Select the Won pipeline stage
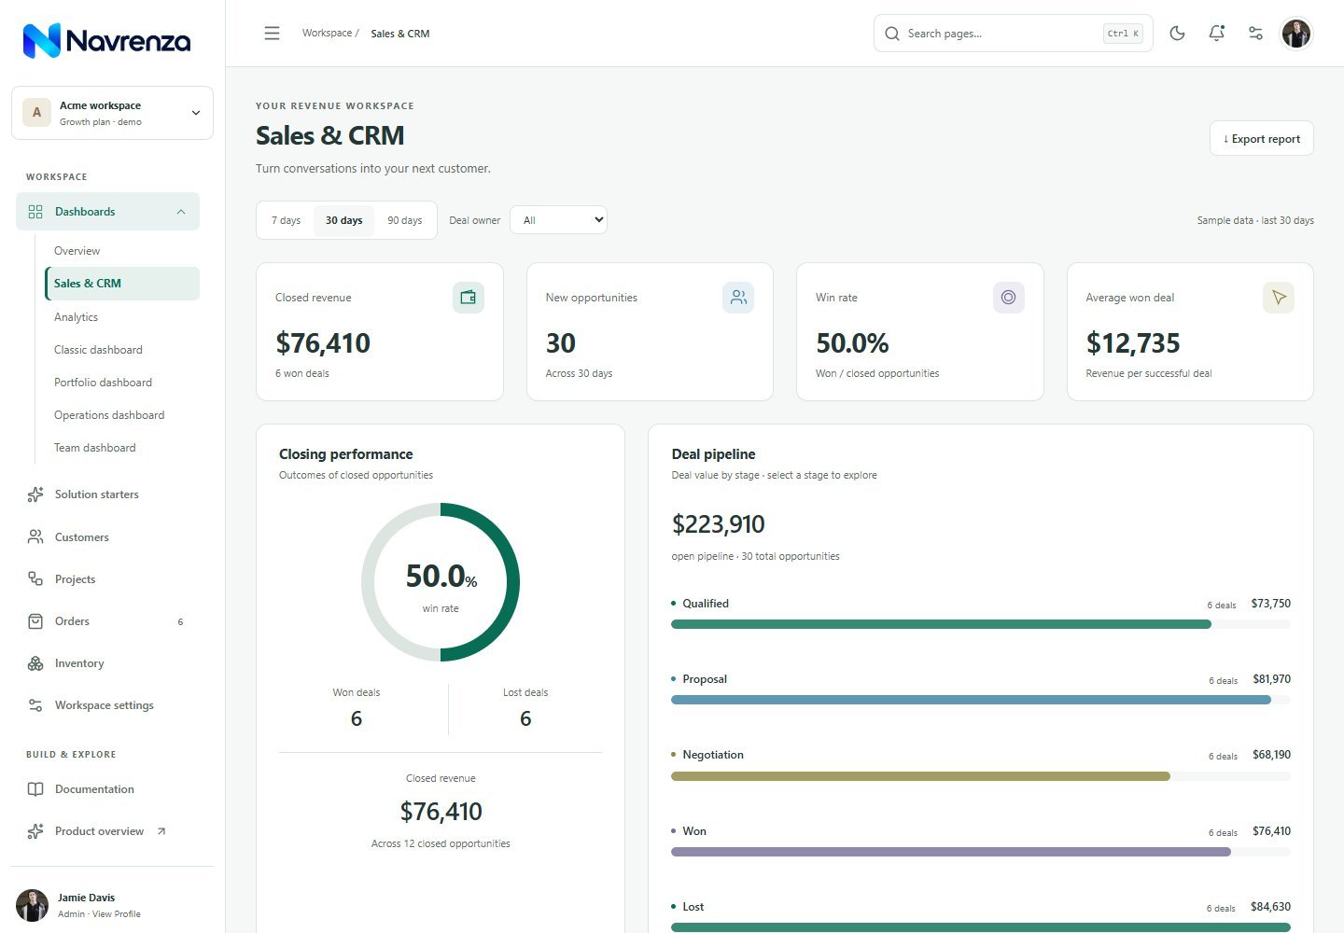Image resolution: width=1344 pixels, height=933 pixels. (x=980, y=841)
